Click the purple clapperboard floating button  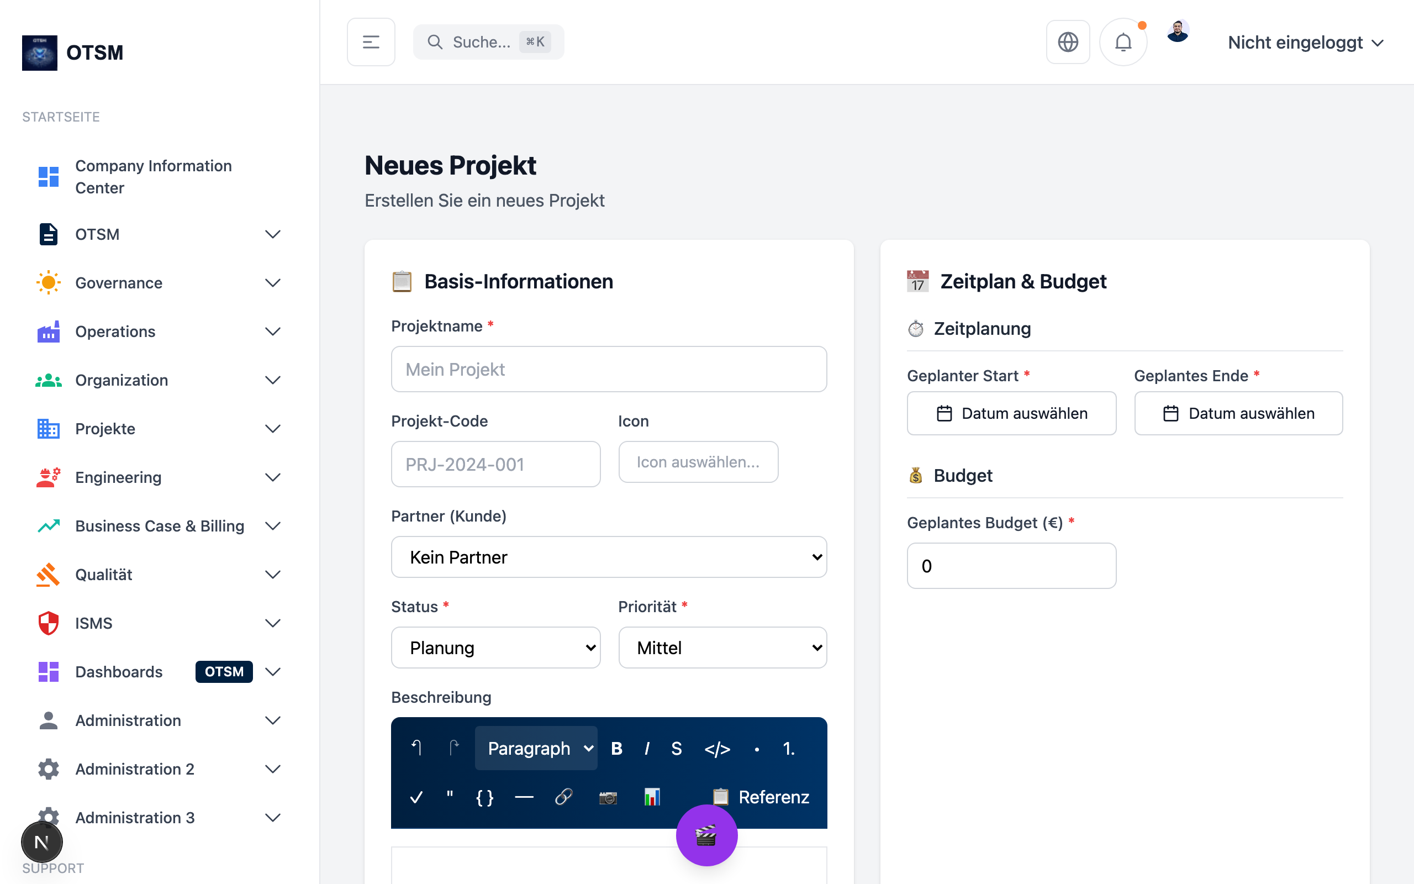[x=706, y=835]
